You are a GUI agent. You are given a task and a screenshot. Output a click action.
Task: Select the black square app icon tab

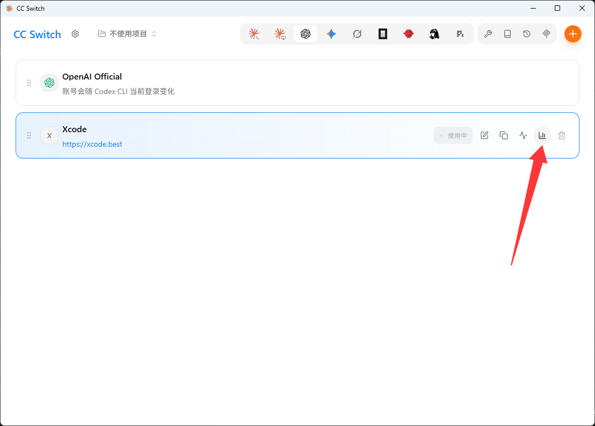point(383,34)
